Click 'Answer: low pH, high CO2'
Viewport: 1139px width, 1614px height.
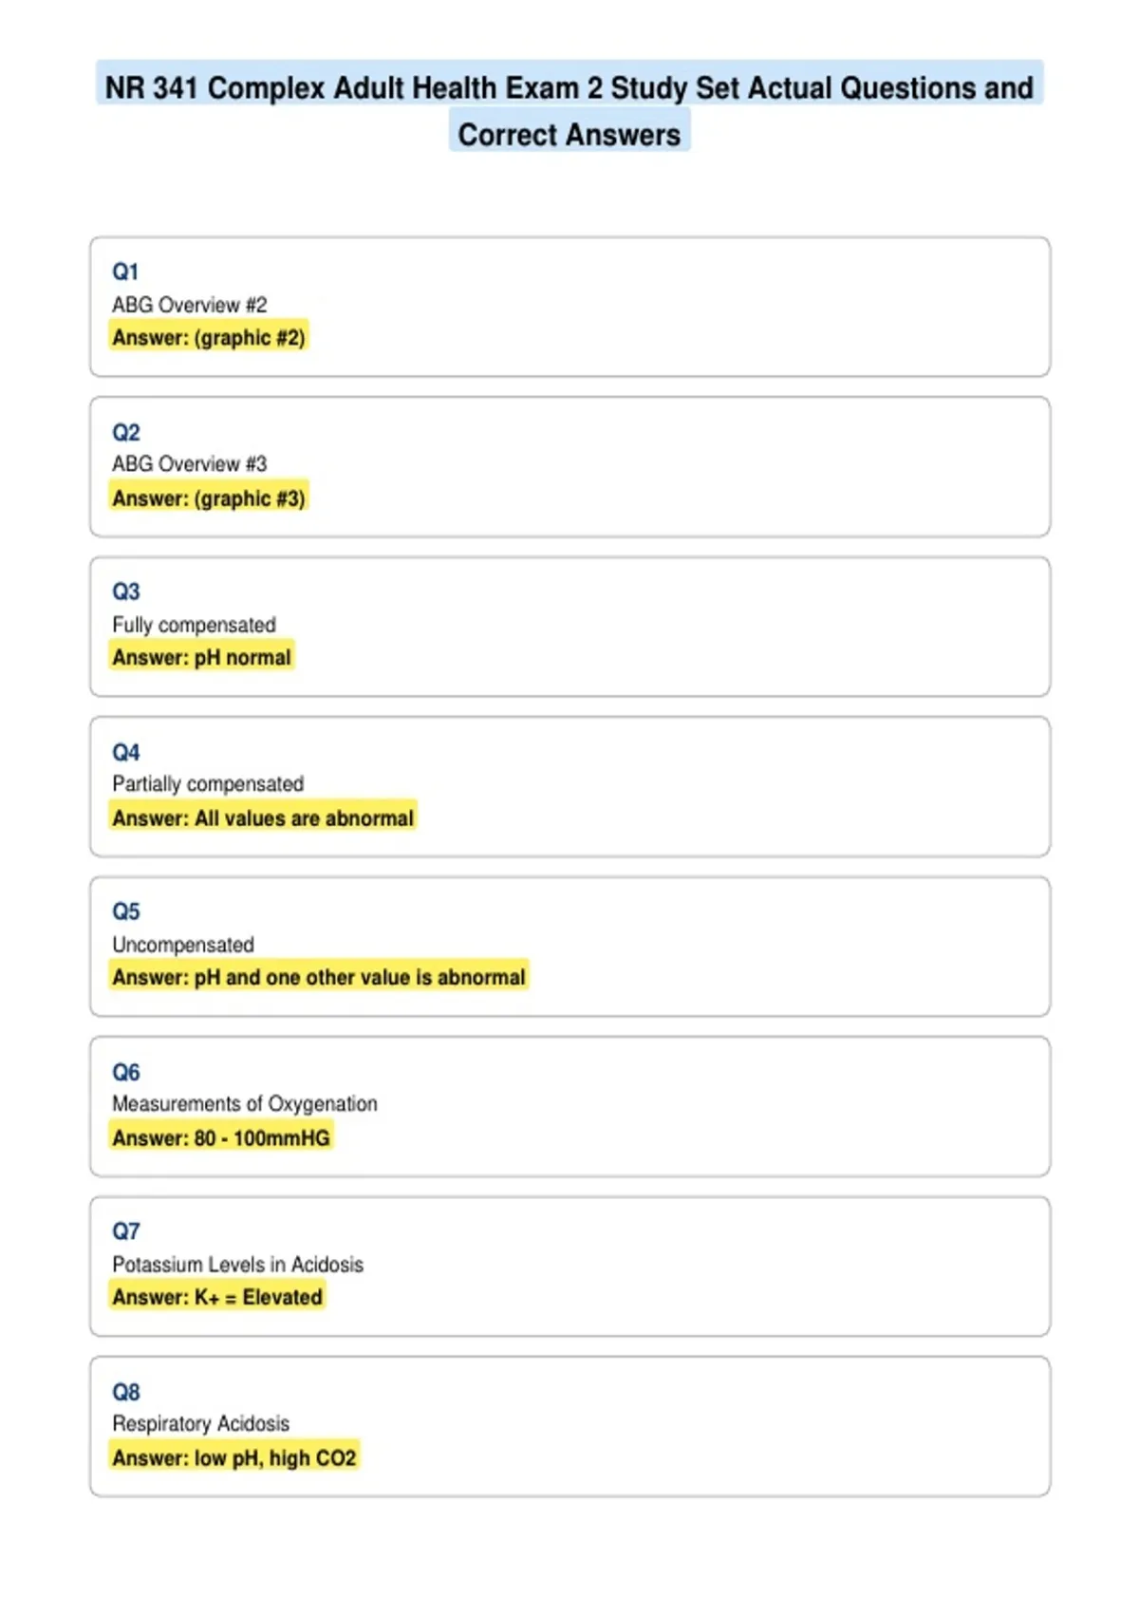[234, 1457]
